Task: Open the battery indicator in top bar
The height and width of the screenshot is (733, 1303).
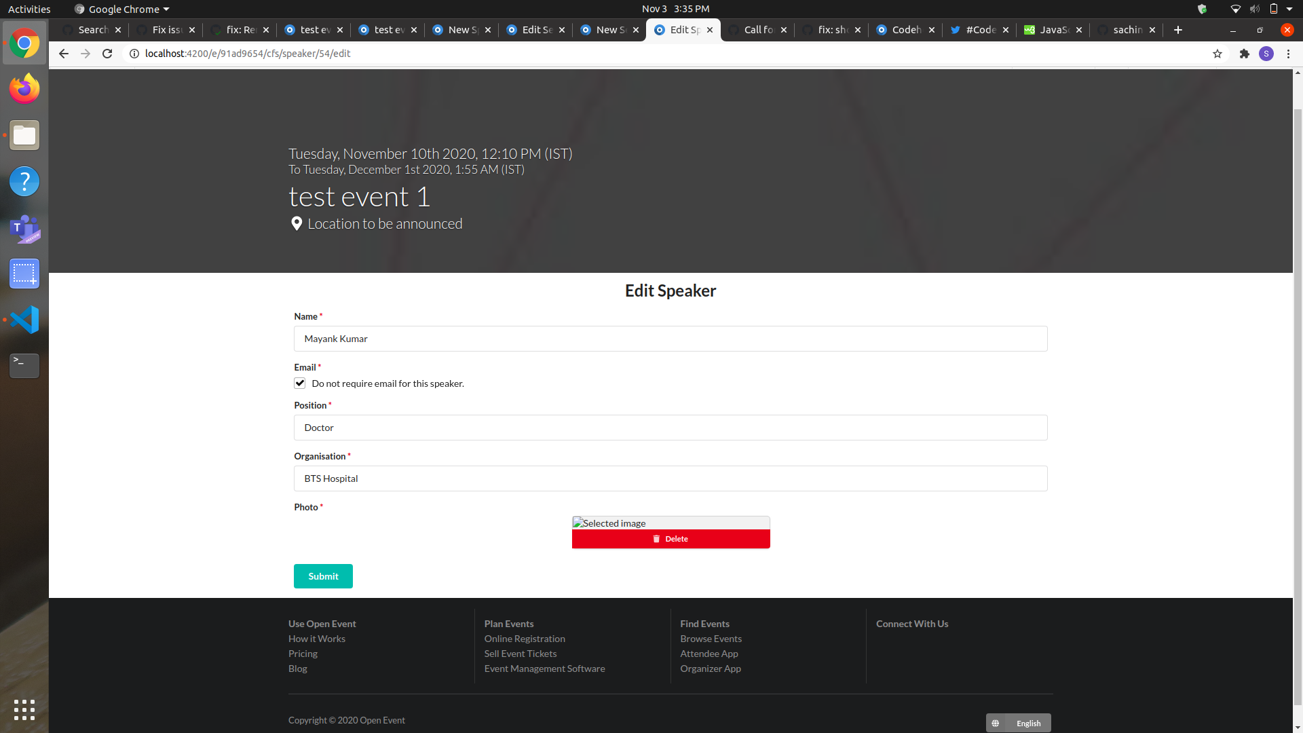Action: [x=1274, y=9]
